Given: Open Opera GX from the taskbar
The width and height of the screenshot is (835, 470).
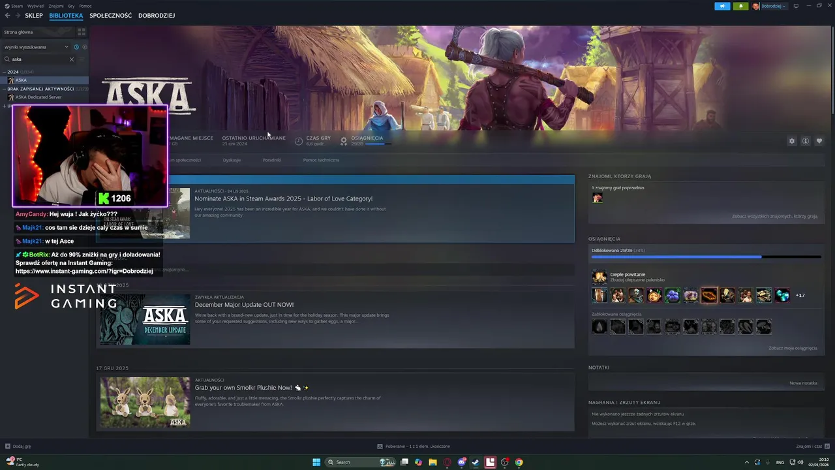Looking at the screenshot, I should click(447, 462).
